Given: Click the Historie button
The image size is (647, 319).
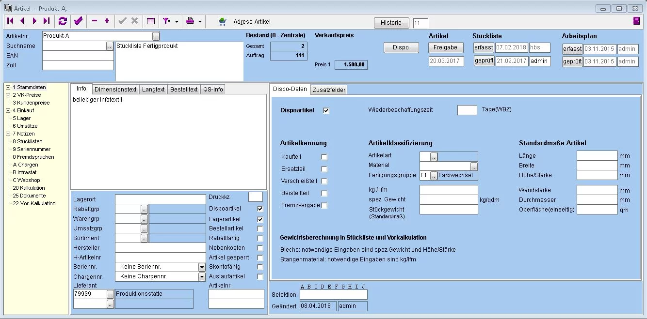Looking at the screenshot, I should [x=391, y=23].
